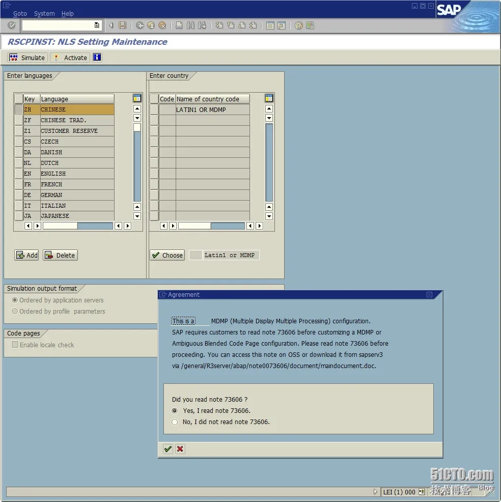501x502 pixels.
Task: Click the country code input field beside Choose
Action: click(196, 255)
